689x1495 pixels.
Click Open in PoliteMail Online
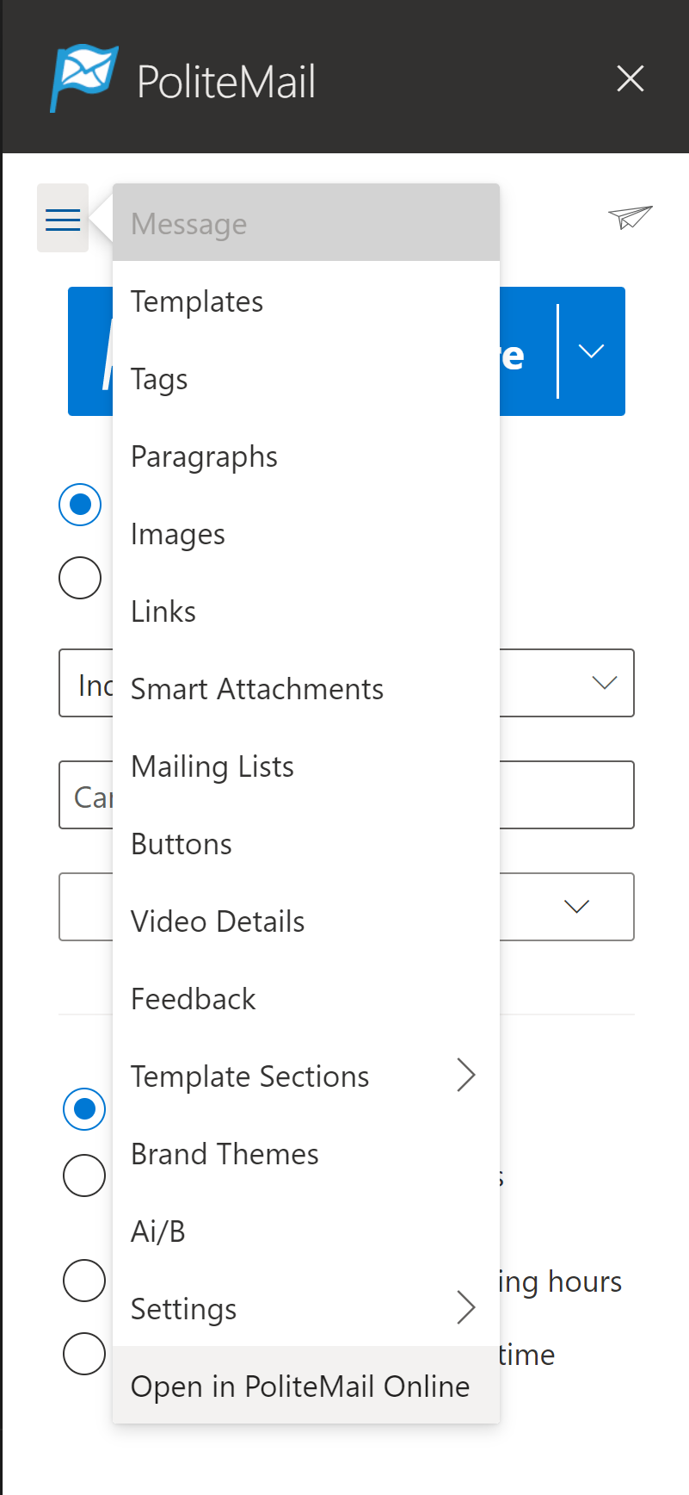300,1386
